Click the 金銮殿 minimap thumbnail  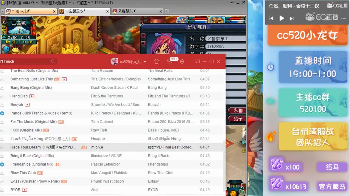point(19,30)
